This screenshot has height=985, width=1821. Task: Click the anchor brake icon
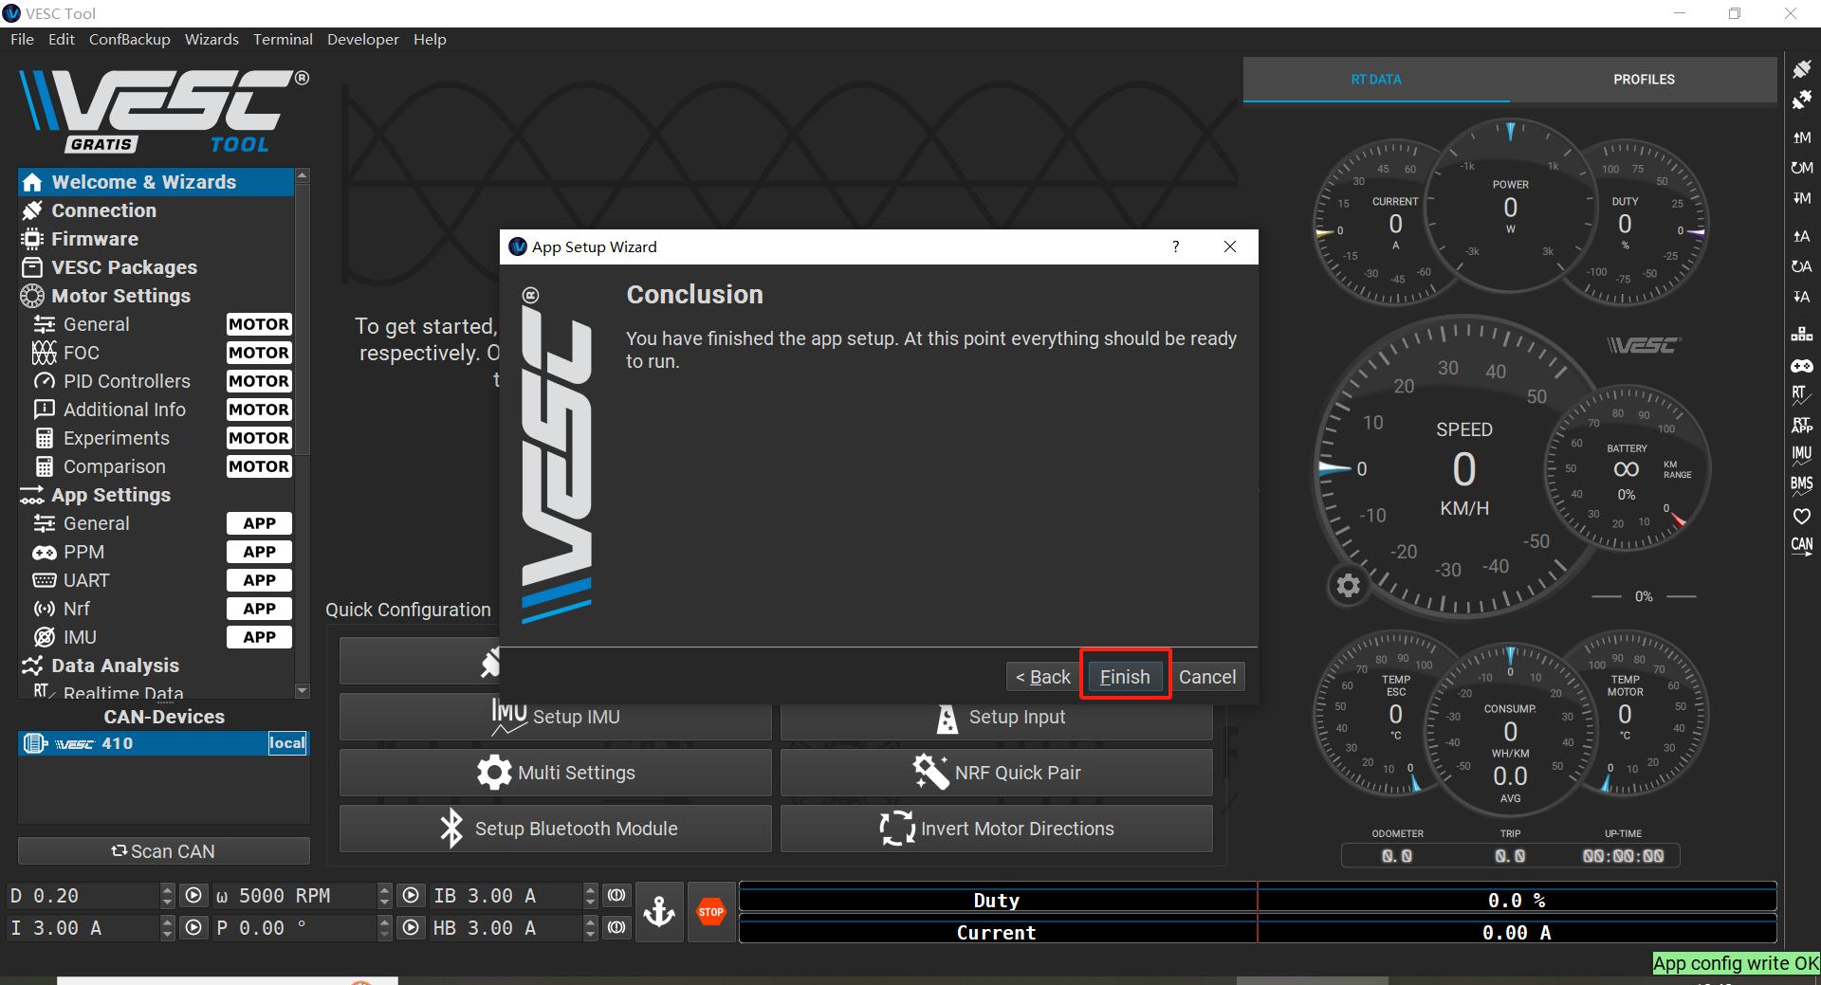pos(659,912)
